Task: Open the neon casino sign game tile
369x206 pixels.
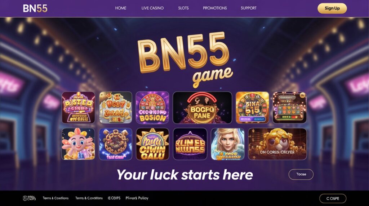Action: [78, 108]
